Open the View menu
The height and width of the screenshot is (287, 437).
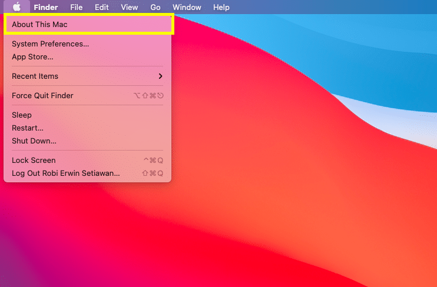click(x=130, y=7)
